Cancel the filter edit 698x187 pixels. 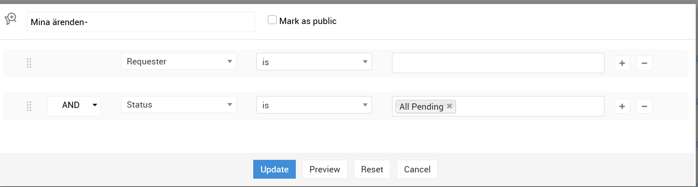pyautogui.click(x=417, y=169)
